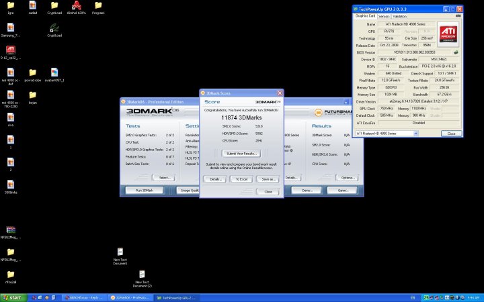The image size is (484, 302).
Task: Switch to TechPowerUp GPU-Z taskbar button
Action: click(177, 298)
